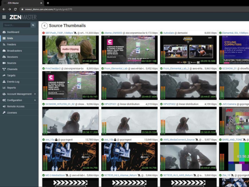Click the ZEN Master logo
Viewport: 249px width, 187px height.
[23, 17]
